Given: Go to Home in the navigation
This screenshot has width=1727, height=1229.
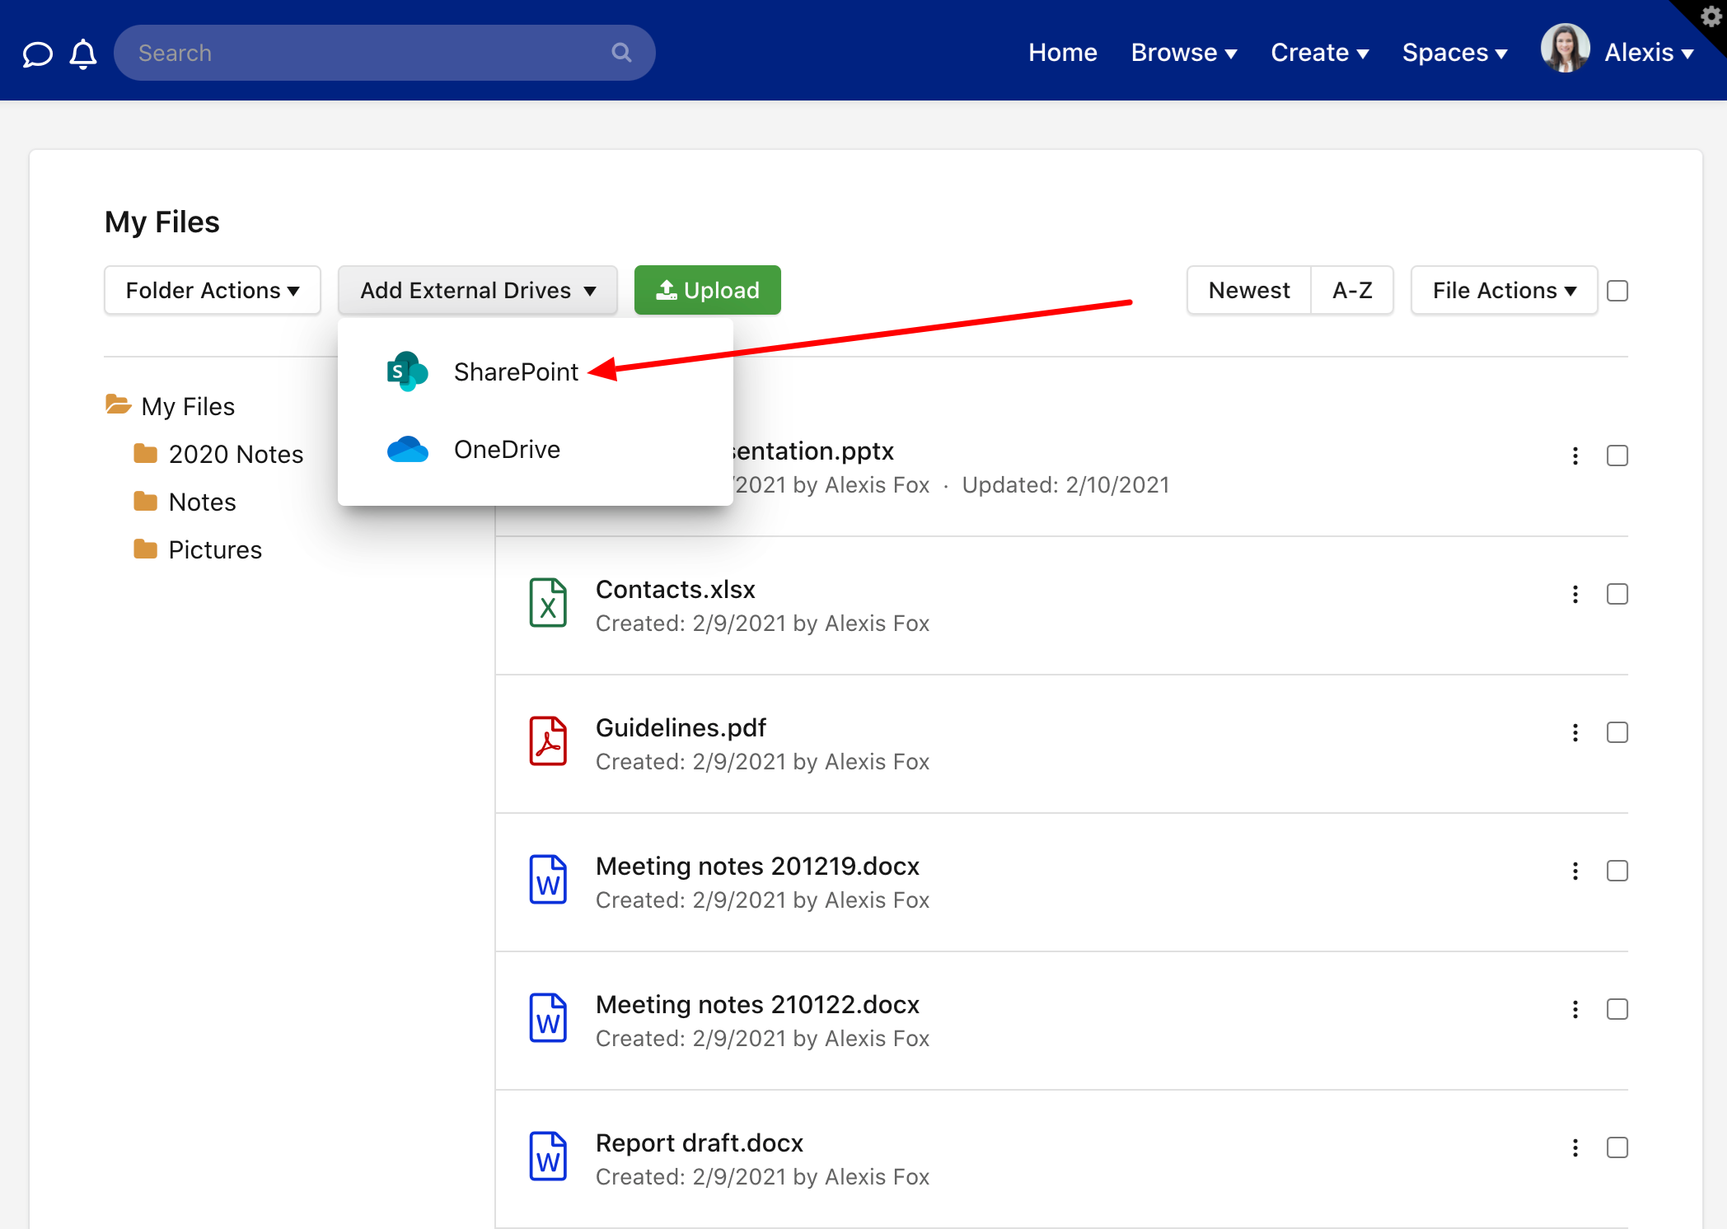Looking at the screenshot, I should point(1063,53).
